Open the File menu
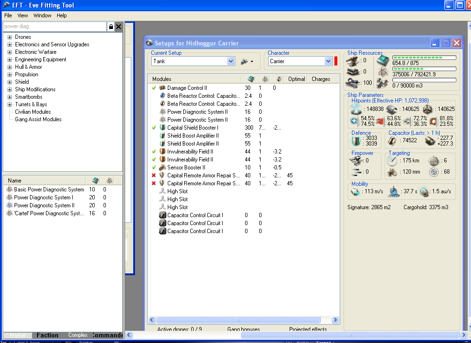Viewport: 471px width, 343px height. [8, 15]
